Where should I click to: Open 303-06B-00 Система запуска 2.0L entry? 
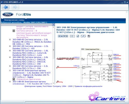point(32,42)
